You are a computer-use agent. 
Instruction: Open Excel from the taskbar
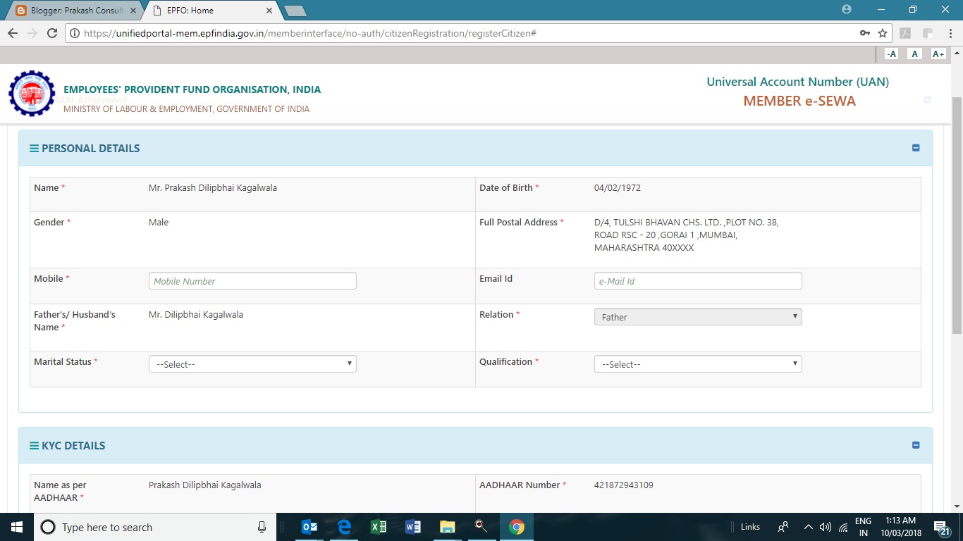pos(379,527)
